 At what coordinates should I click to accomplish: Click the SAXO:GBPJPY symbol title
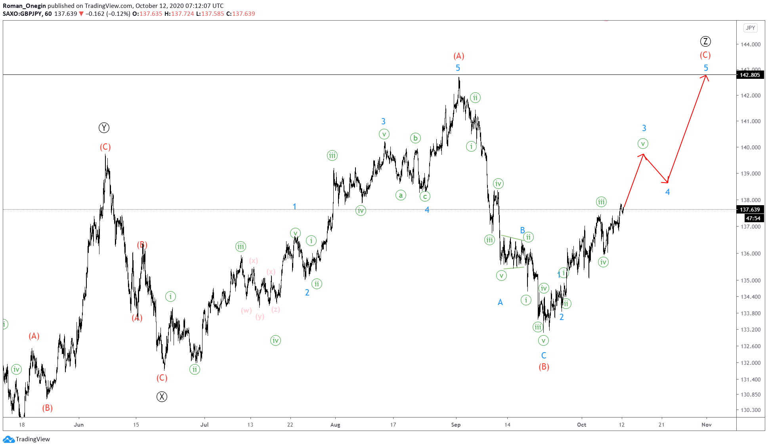tap(22, 14)
